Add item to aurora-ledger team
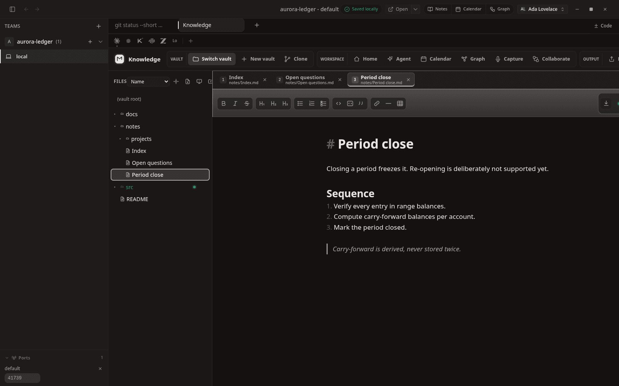This screenshot has height=386, width=619. [90, 42]
